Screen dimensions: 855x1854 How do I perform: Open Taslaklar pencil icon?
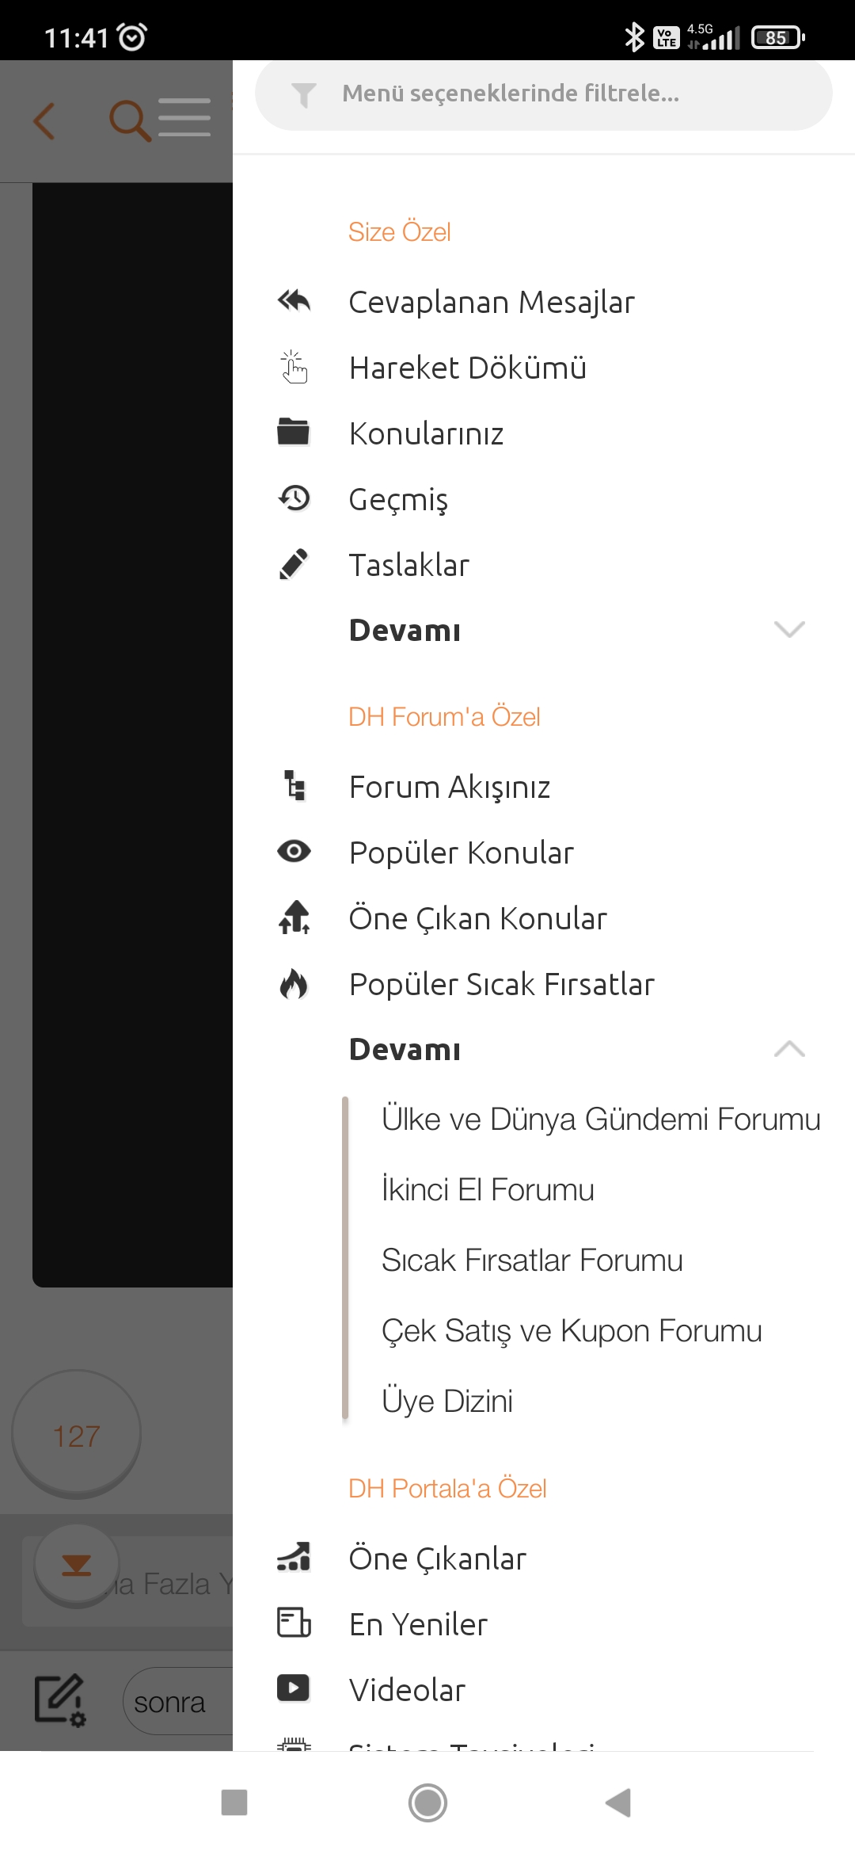click(x=294, y=564)
